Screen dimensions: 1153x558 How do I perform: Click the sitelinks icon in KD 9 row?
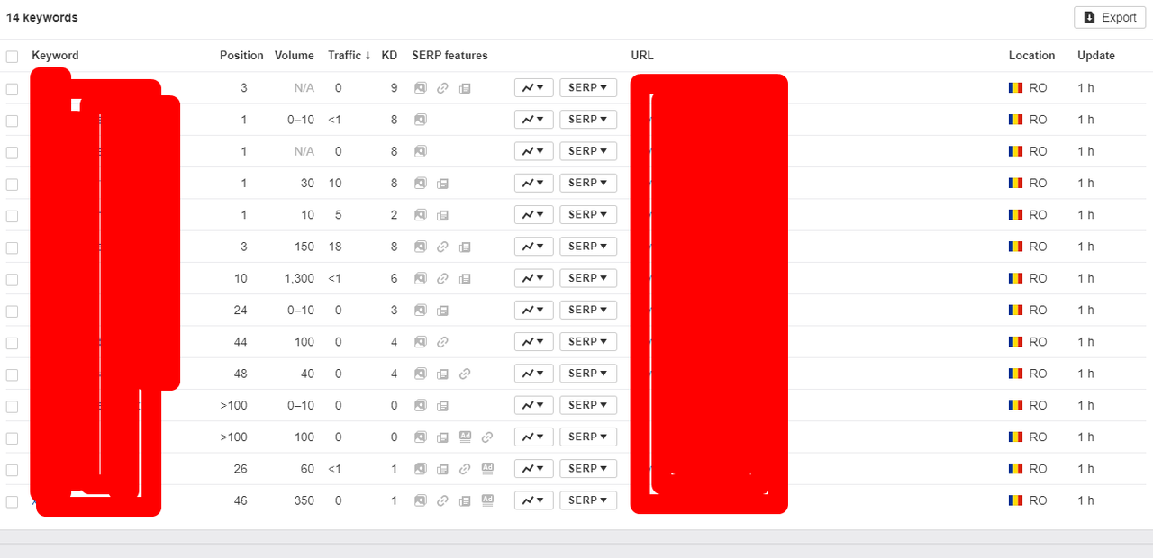pyautogui.click(x=442, y=88)
